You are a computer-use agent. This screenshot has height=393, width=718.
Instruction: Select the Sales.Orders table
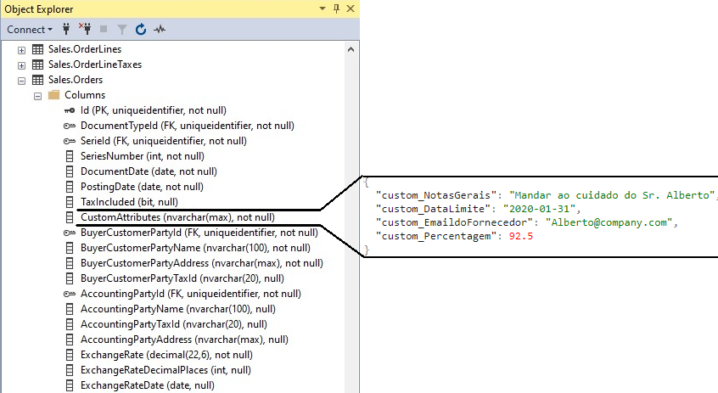[x=76, y=80]
